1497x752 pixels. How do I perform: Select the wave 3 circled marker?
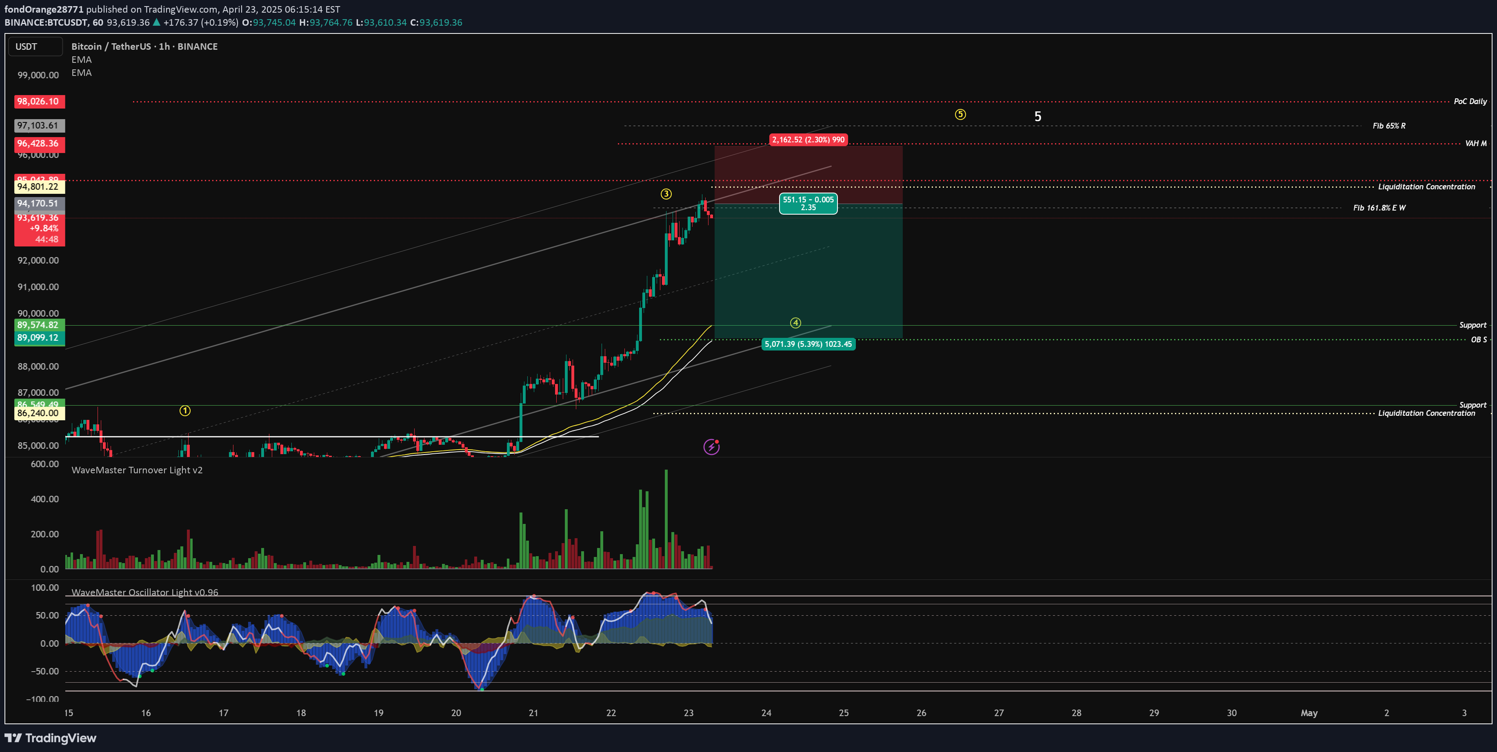click(666, 193)
